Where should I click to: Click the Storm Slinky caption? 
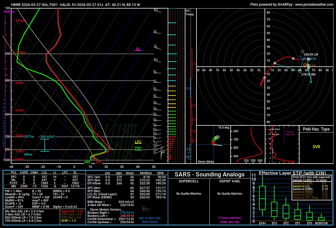(206, 162)
